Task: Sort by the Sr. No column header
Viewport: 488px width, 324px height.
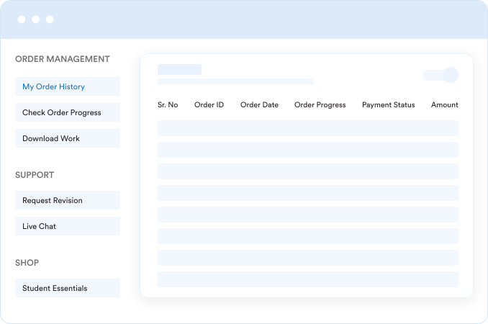Action: [x=168, y=105]
